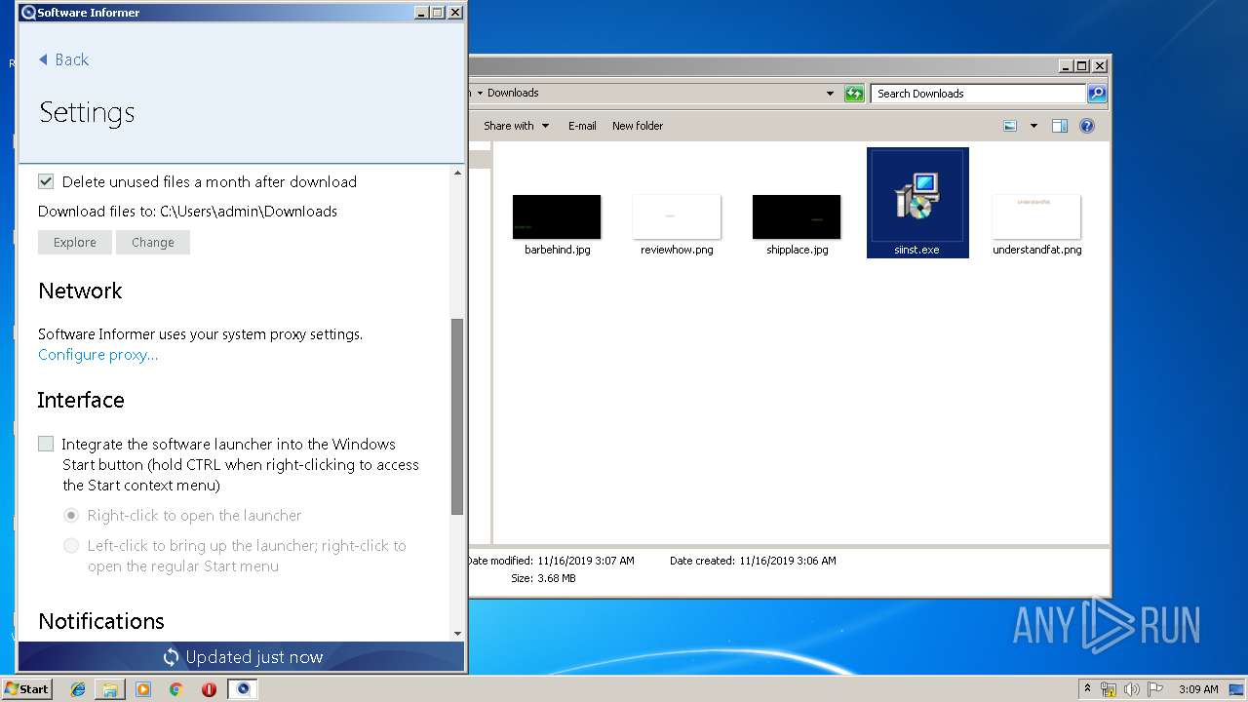The width and height of the screenshot is (1248, 702).
Task: Open the Configure proxy link
Action: click(x=97, y=355)
